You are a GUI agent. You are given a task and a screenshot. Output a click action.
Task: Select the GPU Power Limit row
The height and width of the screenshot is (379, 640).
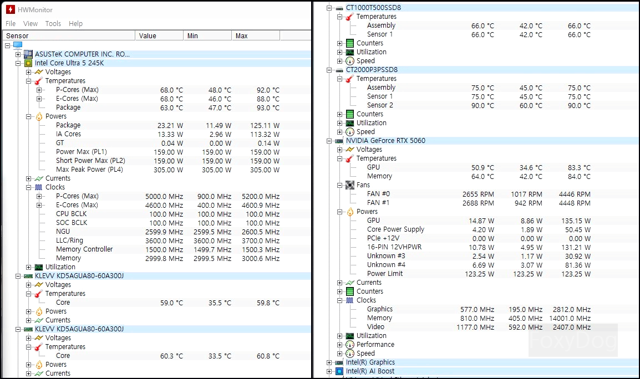tap(479, 274)
